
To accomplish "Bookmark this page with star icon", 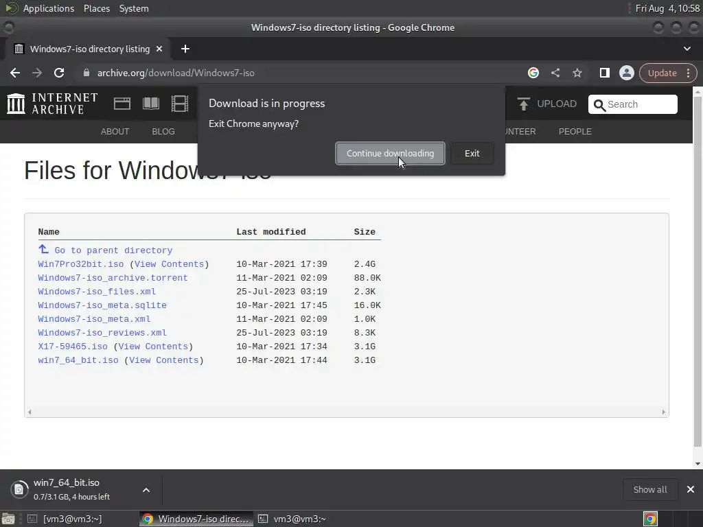I will 577,73.
